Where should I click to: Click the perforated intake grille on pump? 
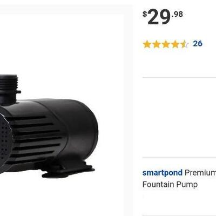5,139
